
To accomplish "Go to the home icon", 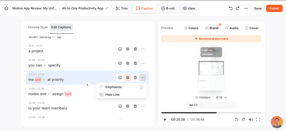I will pos(6,8).
